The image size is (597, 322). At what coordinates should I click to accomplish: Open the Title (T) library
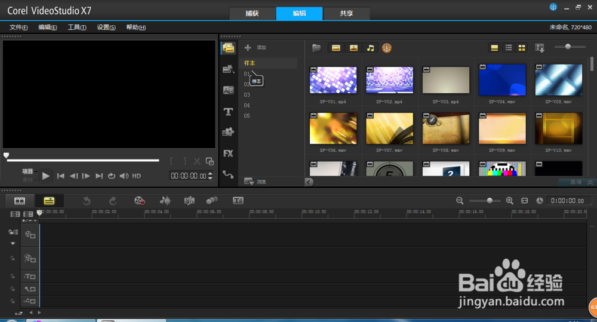coord(228,112)
